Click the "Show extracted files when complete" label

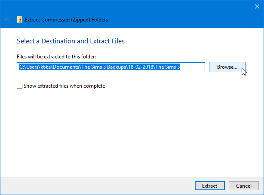click(x=65, y=86)
